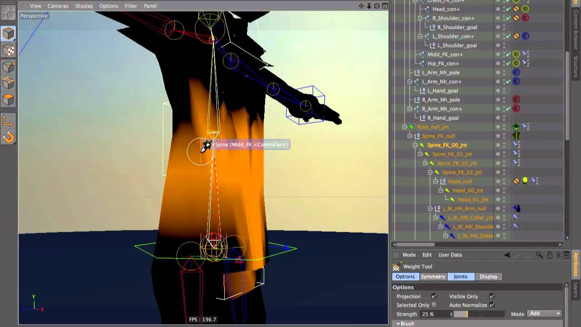Click the viewport zoom camera icon
Image resolution: width=581 pixels, height=327 pixels.
(x=369, y=6)
